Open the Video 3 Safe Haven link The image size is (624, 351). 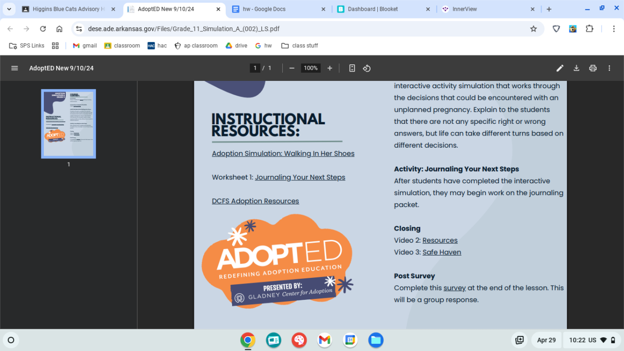pos(442,252)
